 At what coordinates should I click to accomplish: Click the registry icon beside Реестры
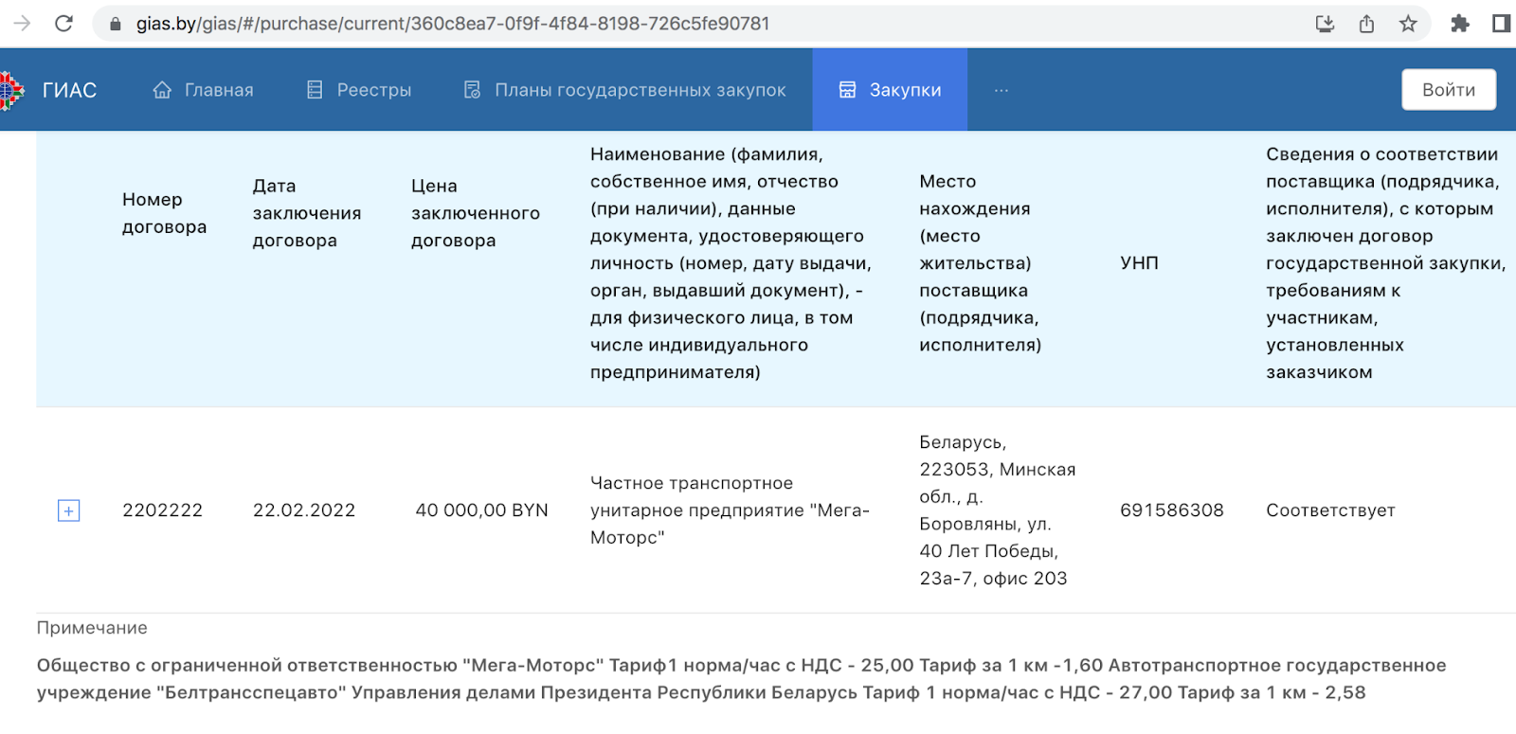tap(315, 90)
